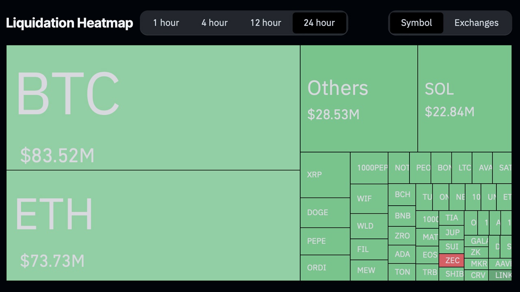Image resolution: width=520 pixels, height=292 pixels.
Task: Click the WLD tile
Action: (x=369, y=226)
